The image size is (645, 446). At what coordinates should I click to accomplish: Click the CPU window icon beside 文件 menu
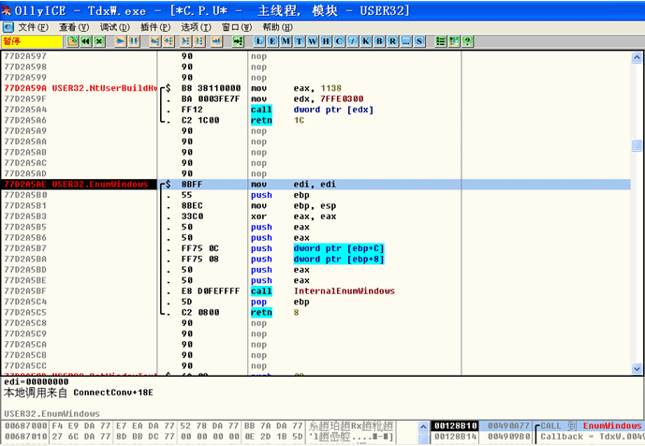[x=7, y=27]
